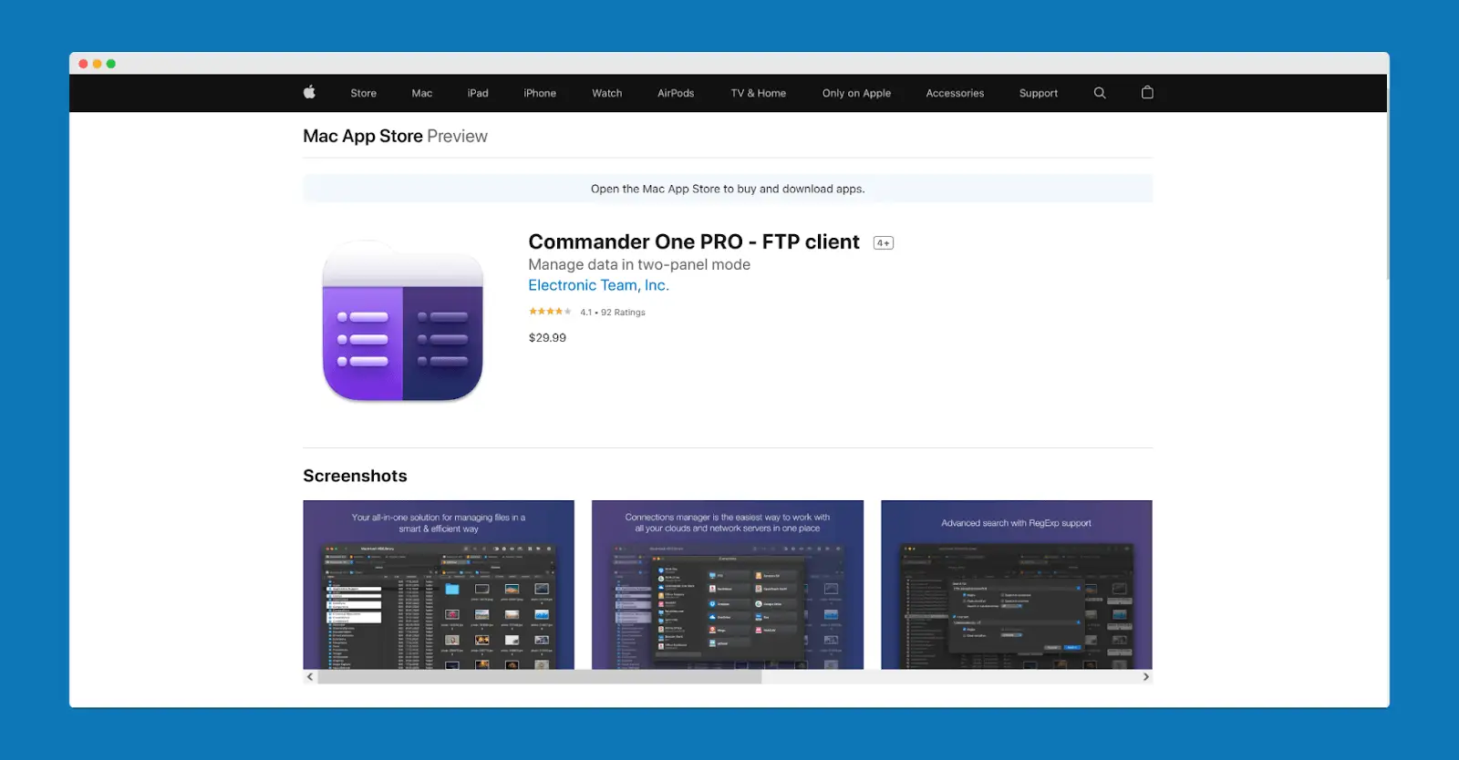Viewport: 1459px width, 760px height.
Task: Click the Screenshots section heading
Action: coord(355,476)
